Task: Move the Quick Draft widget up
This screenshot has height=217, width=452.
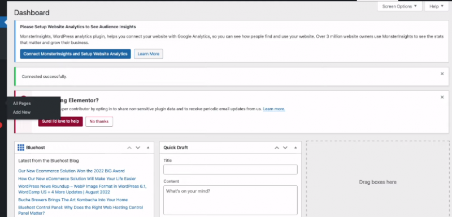Action: point(277,148)
